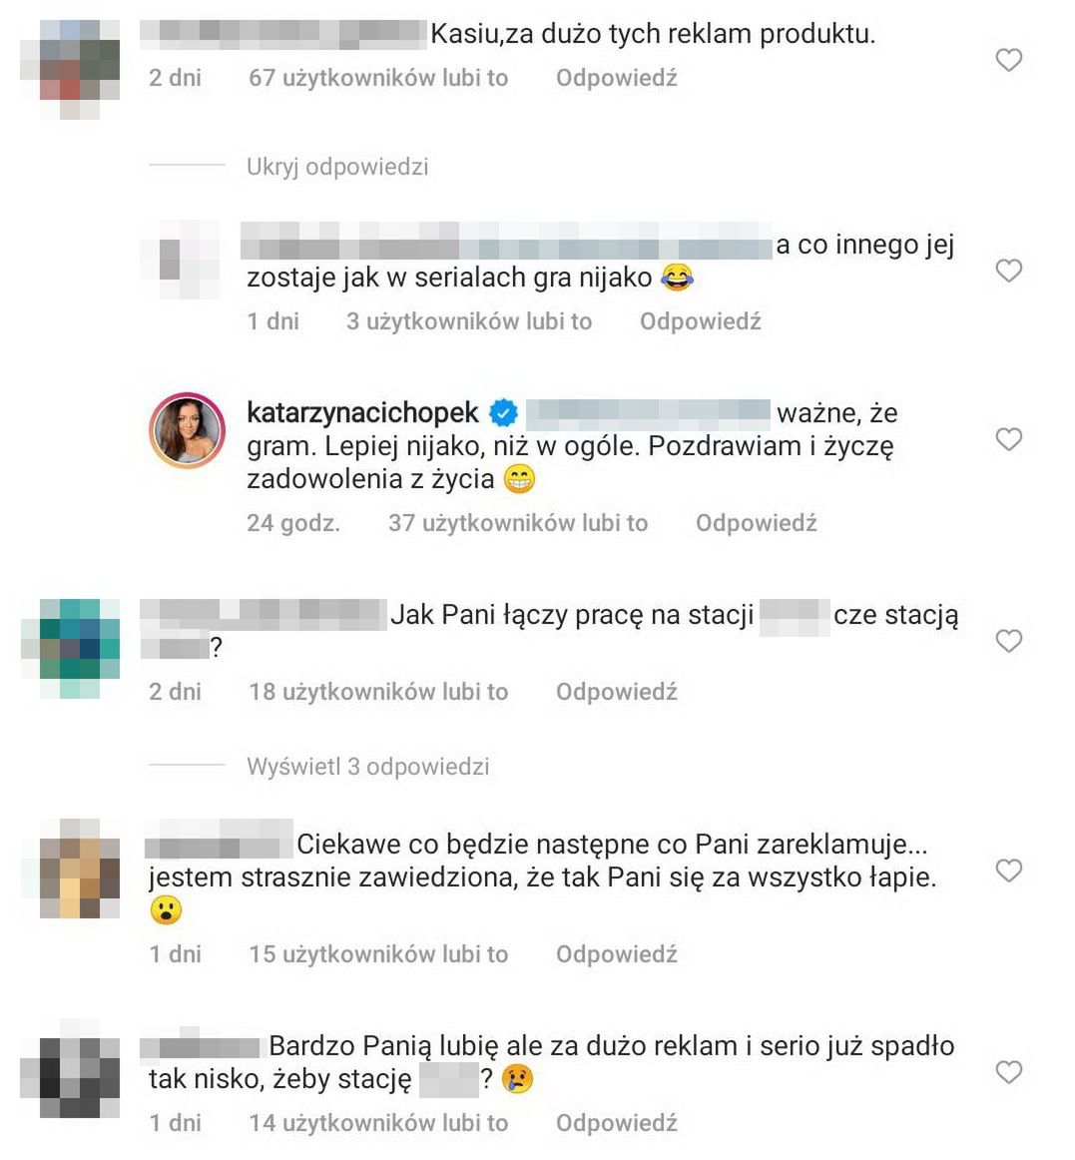Viewport: 1075px width, 1160px height.
Task: Like katarzynacichopek's reply with heart icon
Action: [x=1008, y=439]
